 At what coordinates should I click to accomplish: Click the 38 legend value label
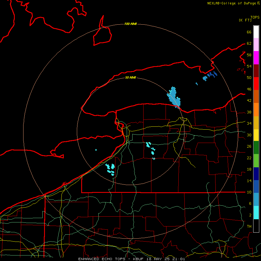[x=249, y=112]
